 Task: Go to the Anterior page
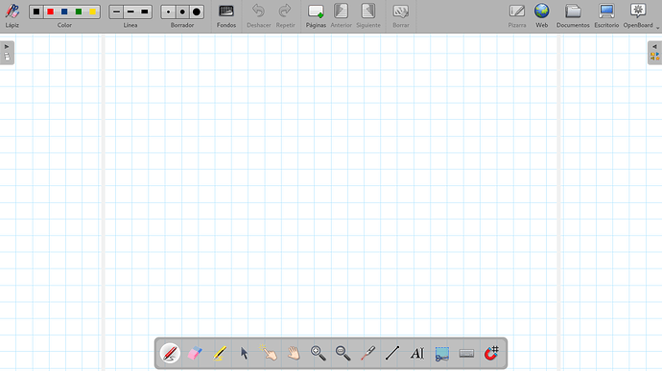342,15
